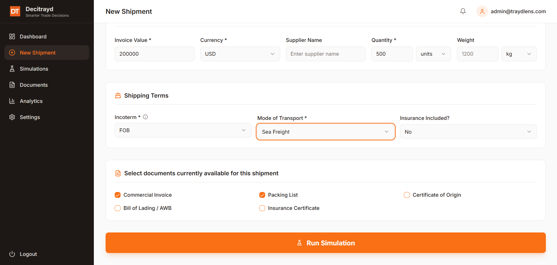Click the New Shipment plus-circle icon

click(x=12, y=52)
